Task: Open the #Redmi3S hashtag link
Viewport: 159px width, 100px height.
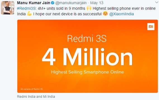Action: (26, 8)
